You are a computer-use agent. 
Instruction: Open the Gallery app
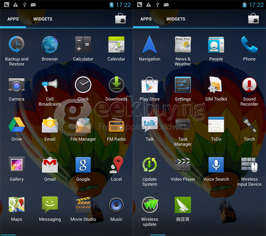[x=16, y=164]
